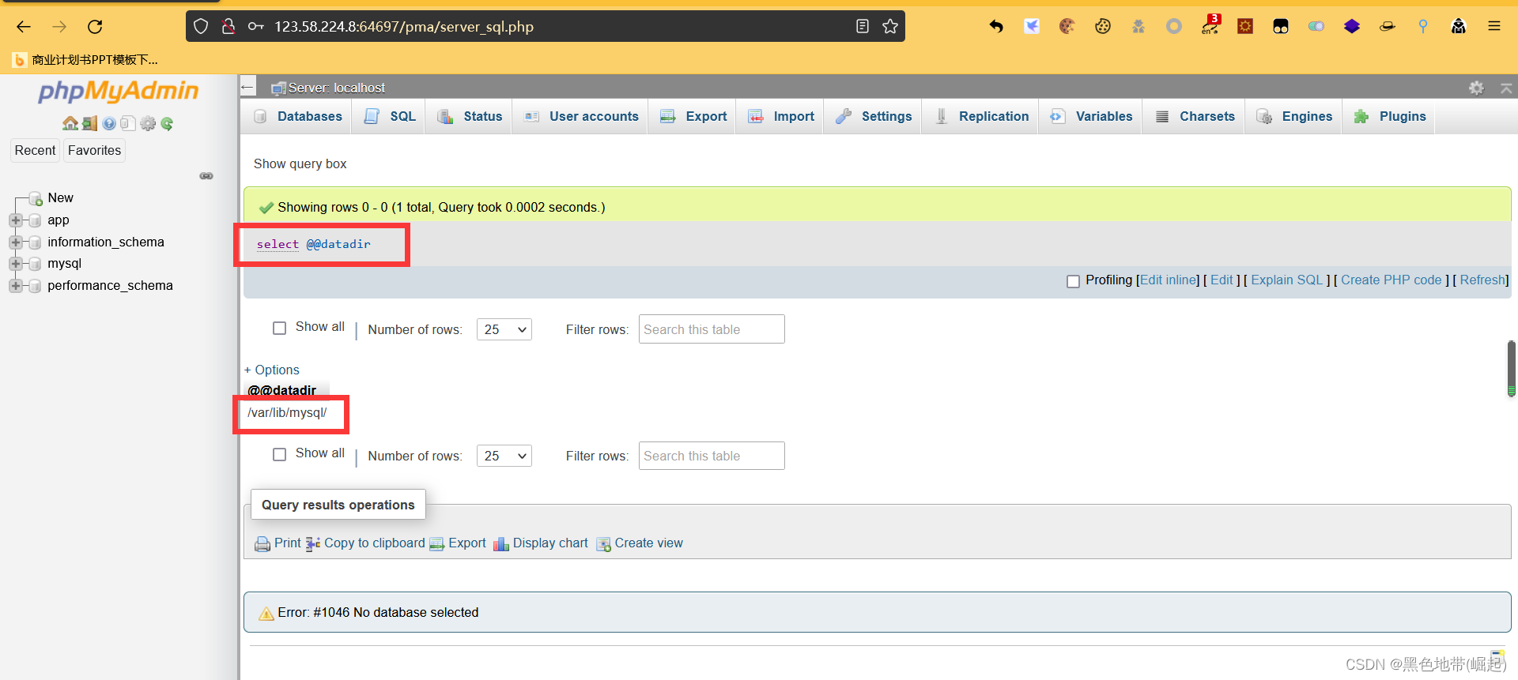Focus the upper Search this table field

click(712, 329)
